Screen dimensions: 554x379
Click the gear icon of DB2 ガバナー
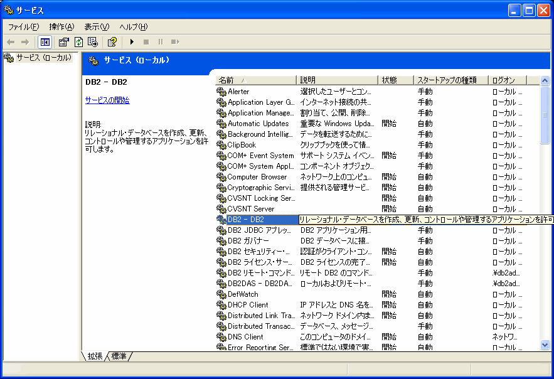point(221,241)
